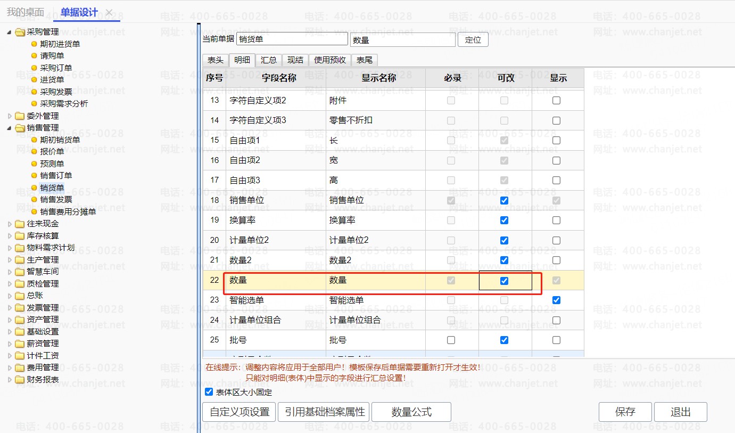Click the yellow bullet icon beside 采购订单

tap(34, 68)
